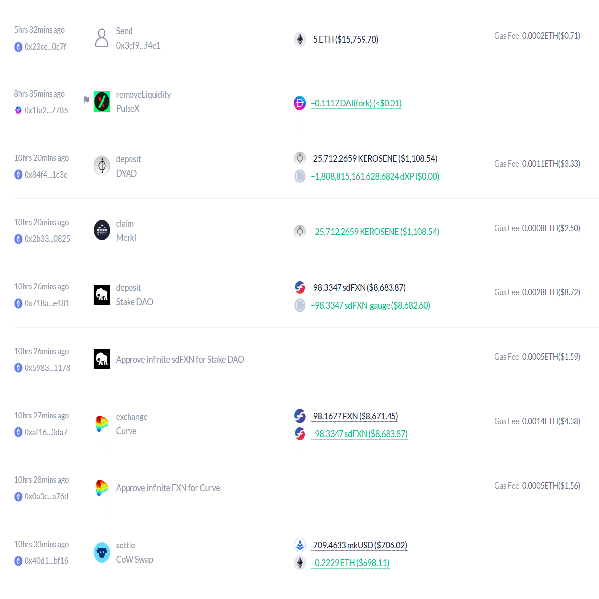Image resolution: width=599 pixels, height=599 pixels.
Task: Open the -5 ETH transfer amount link
Action: click(344, 39)
